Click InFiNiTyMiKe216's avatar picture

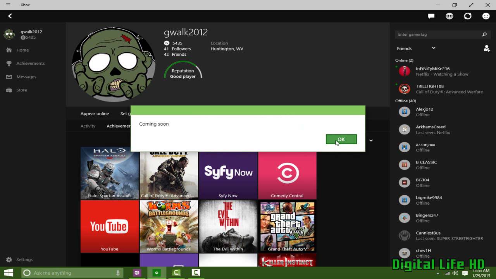[405, 71]
